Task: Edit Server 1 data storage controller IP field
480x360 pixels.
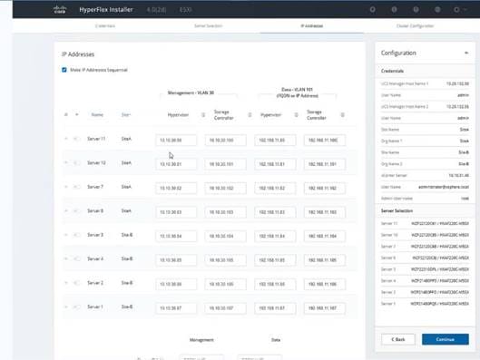Action: tap(325, 308)
